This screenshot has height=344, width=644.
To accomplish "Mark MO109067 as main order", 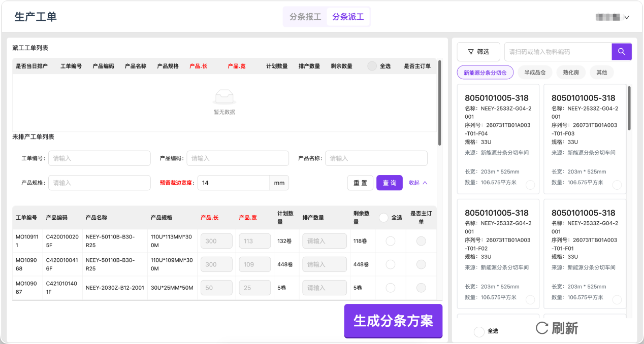I will [421, 288].
